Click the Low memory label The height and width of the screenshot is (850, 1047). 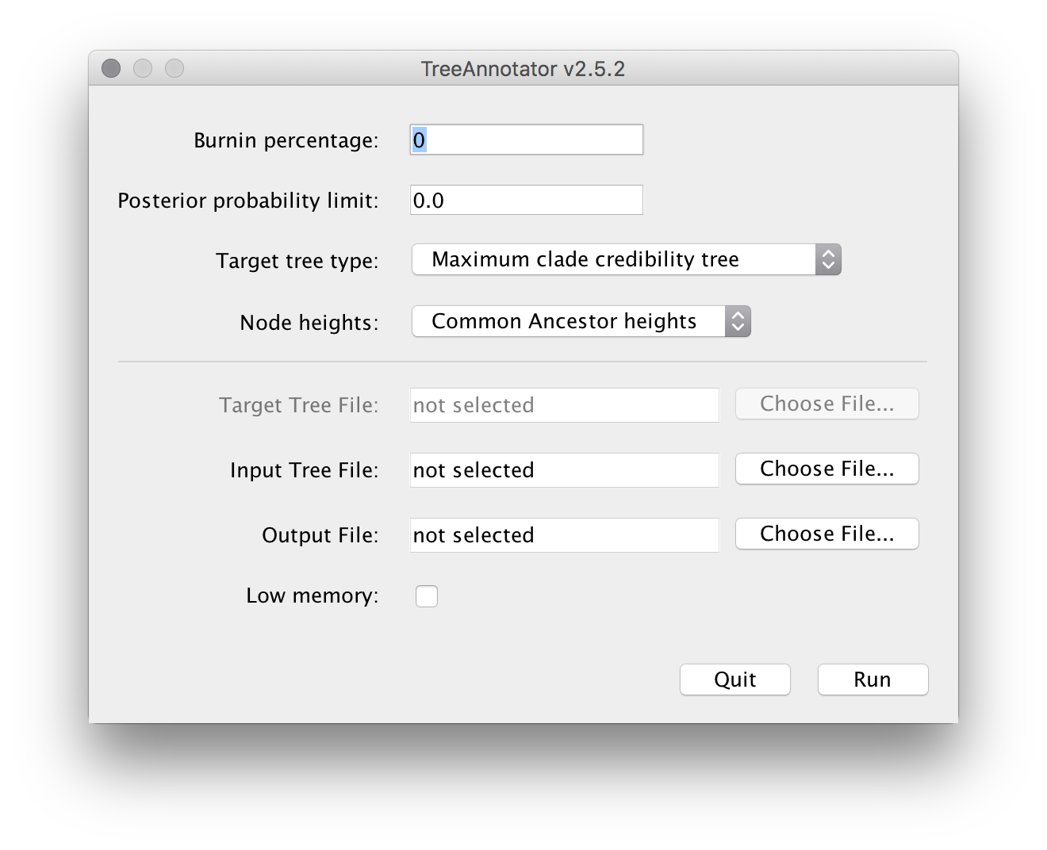point(312,595)
